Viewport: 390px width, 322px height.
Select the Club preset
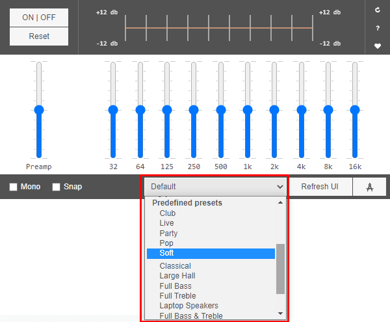168,213
